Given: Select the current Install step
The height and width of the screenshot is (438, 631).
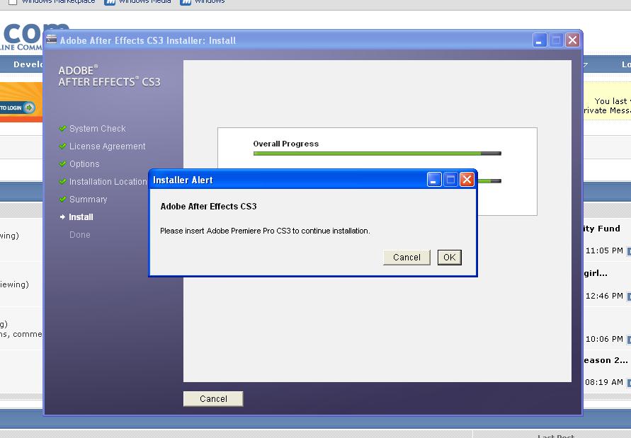Looking at the screenshot, I should 81,217.
